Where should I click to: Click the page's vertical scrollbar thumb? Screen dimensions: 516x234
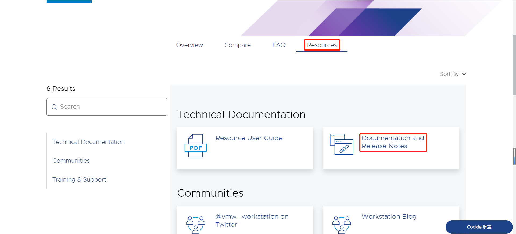(514, 65)
